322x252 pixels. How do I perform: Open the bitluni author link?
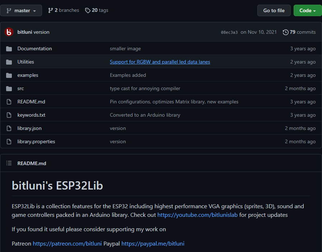tap(25, 32)
